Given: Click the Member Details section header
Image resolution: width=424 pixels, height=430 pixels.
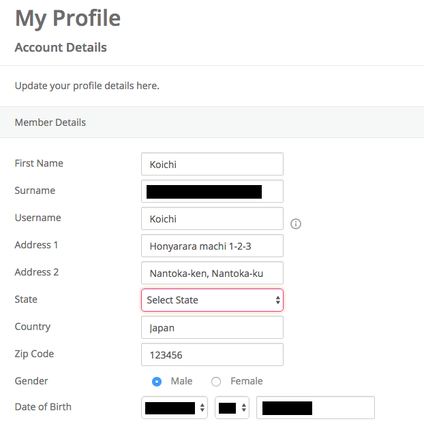Looking at the screenshot, I should point(50,122).
